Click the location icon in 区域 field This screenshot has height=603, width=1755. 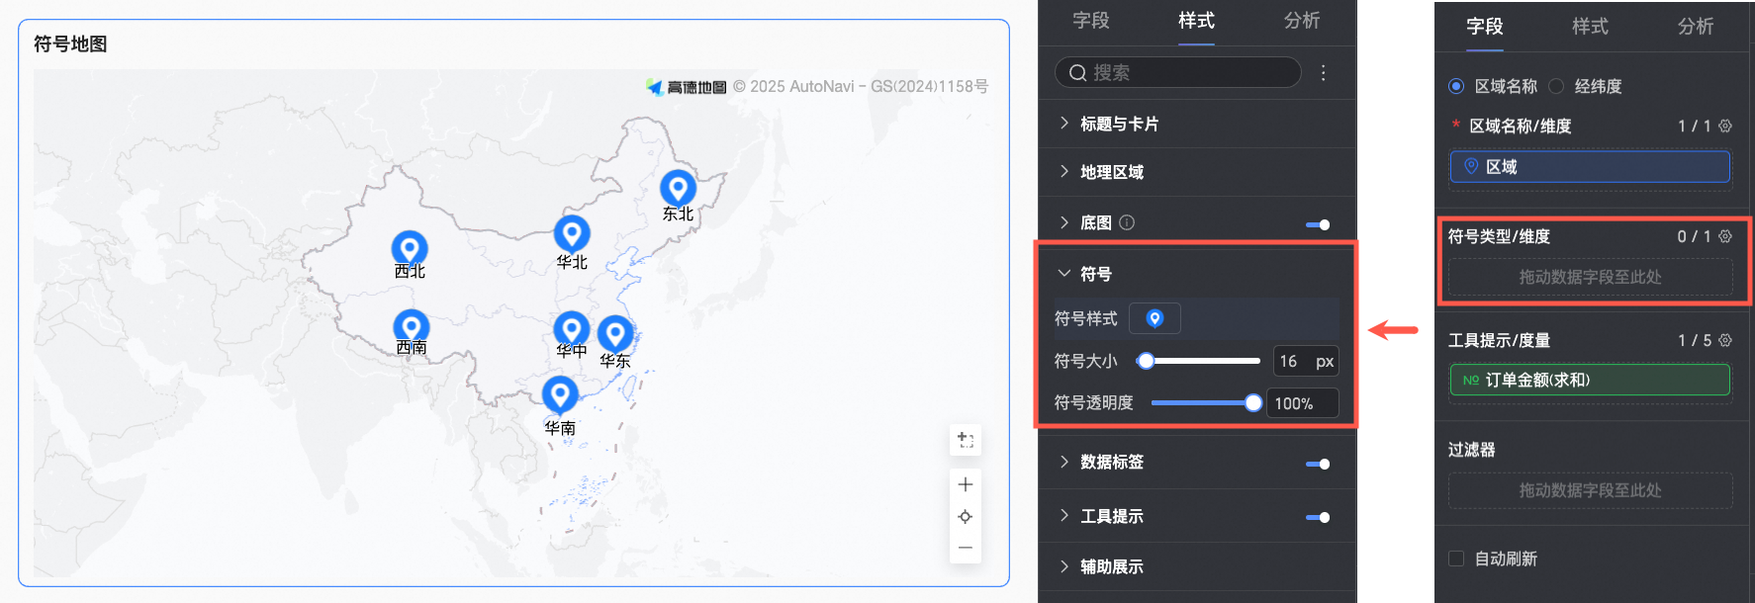(1471, 166)
